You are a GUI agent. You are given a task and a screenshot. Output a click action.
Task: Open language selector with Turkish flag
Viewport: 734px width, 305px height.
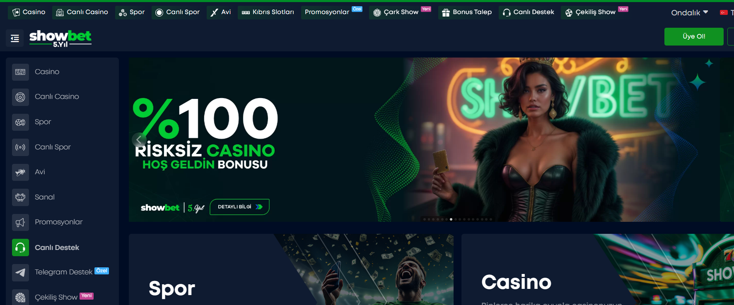click(x=726, y=12)
